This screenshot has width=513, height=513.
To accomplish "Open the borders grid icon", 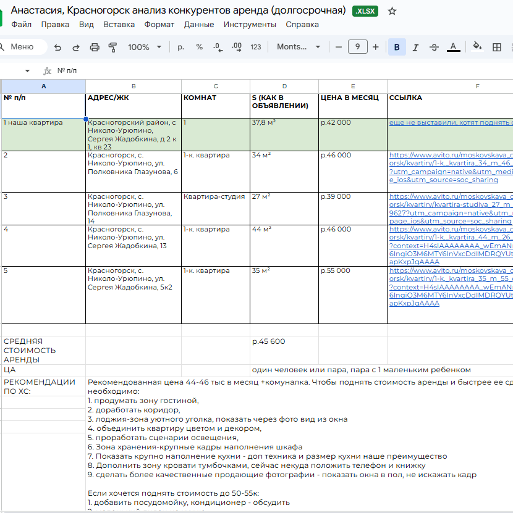I will pyautogui.click(x=496, y=47).
